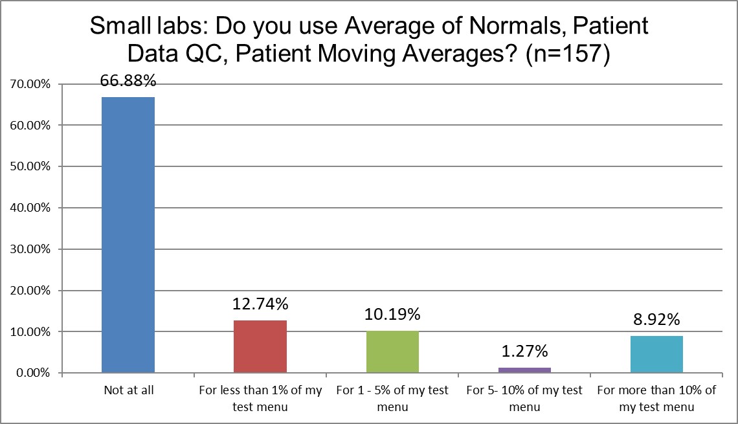
Task: Select the 1.27% data label
Action: point(524,352)
